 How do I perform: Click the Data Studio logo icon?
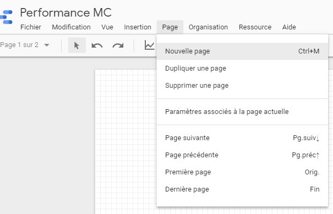click(x=6, y=17)
